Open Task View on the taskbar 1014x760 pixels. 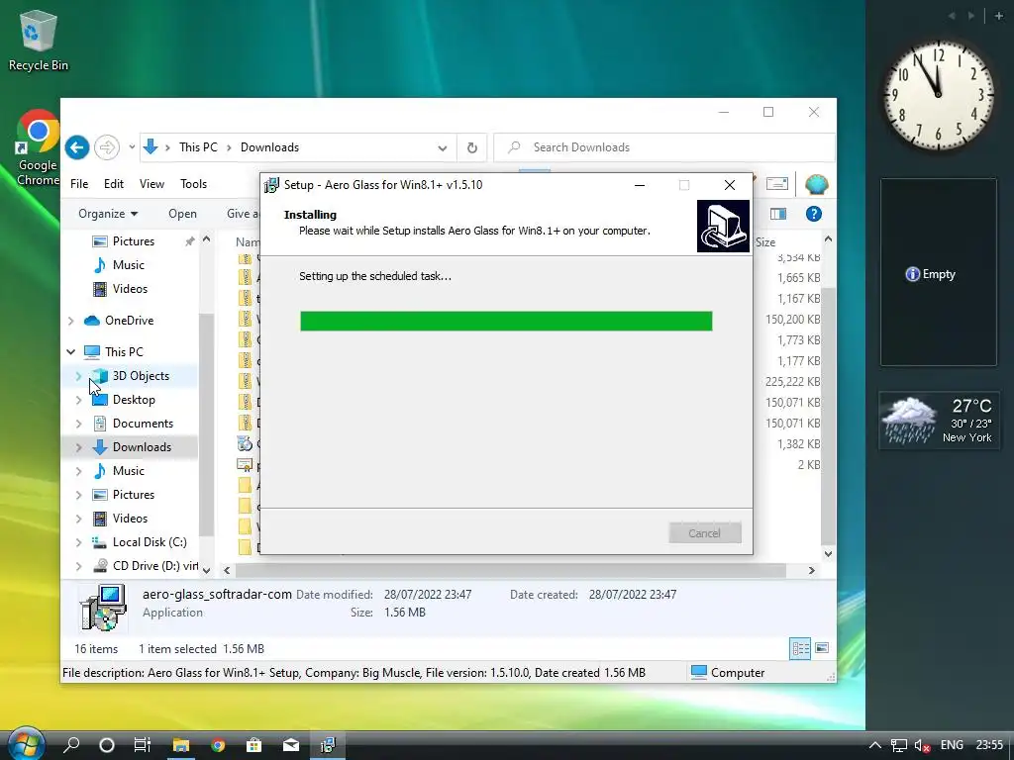click(143, 745)
